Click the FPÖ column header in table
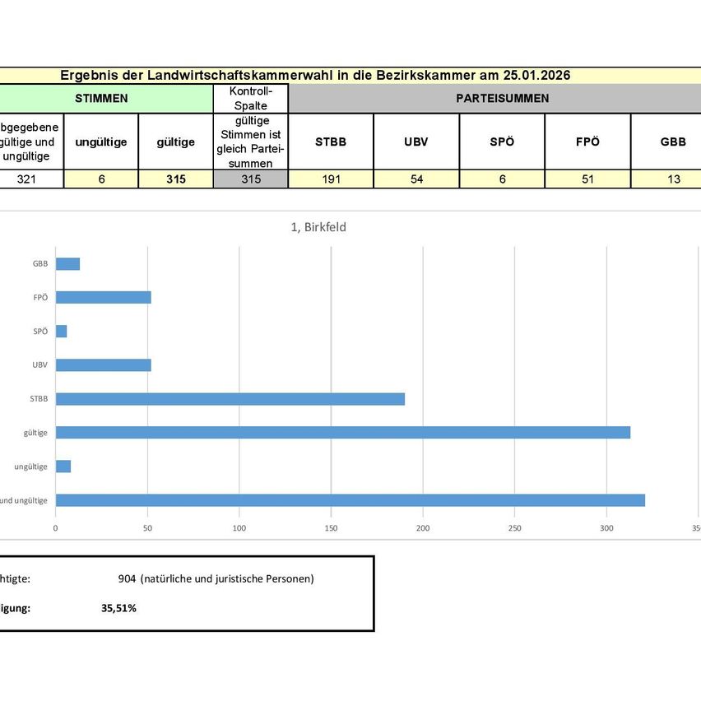This screenshot has width=701, height=701. 587,142
